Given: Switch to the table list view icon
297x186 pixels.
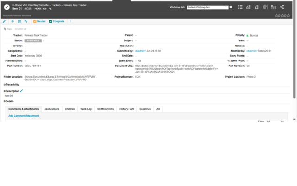Looking at the screenshot, I should pyautogui.click(x=240, y=7).
